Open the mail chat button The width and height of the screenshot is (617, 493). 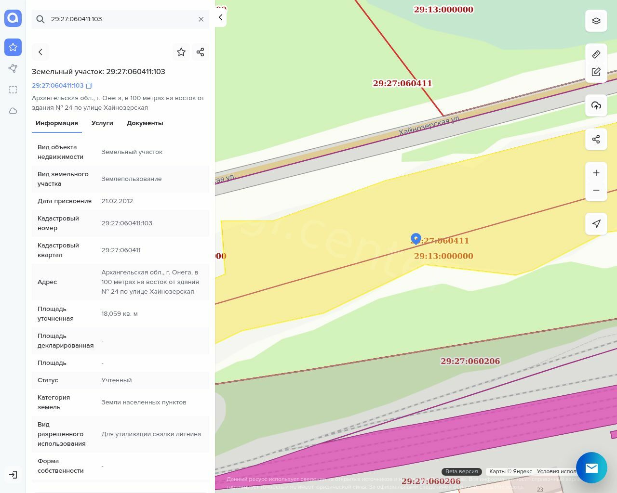coord(591,467)
